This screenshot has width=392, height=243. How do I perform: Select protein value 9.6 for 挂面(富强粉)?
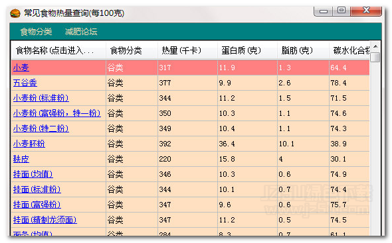pos(225,205)
